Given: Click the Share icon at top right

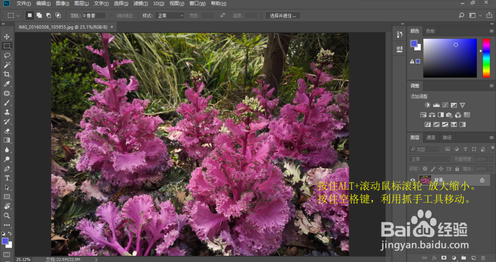Looking at the screenshot, I should (489, 15).
